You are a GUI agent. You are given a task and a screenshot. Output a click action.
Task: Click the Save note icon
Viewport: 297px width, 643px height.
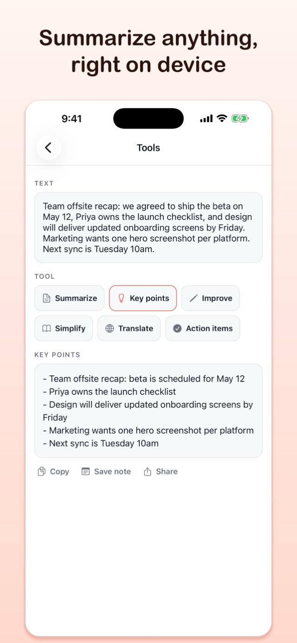coord(85,472)
